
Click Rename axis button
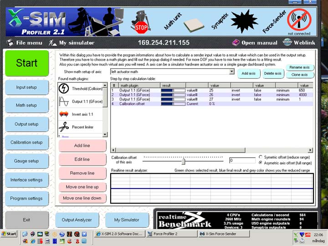tap(300, 67)
